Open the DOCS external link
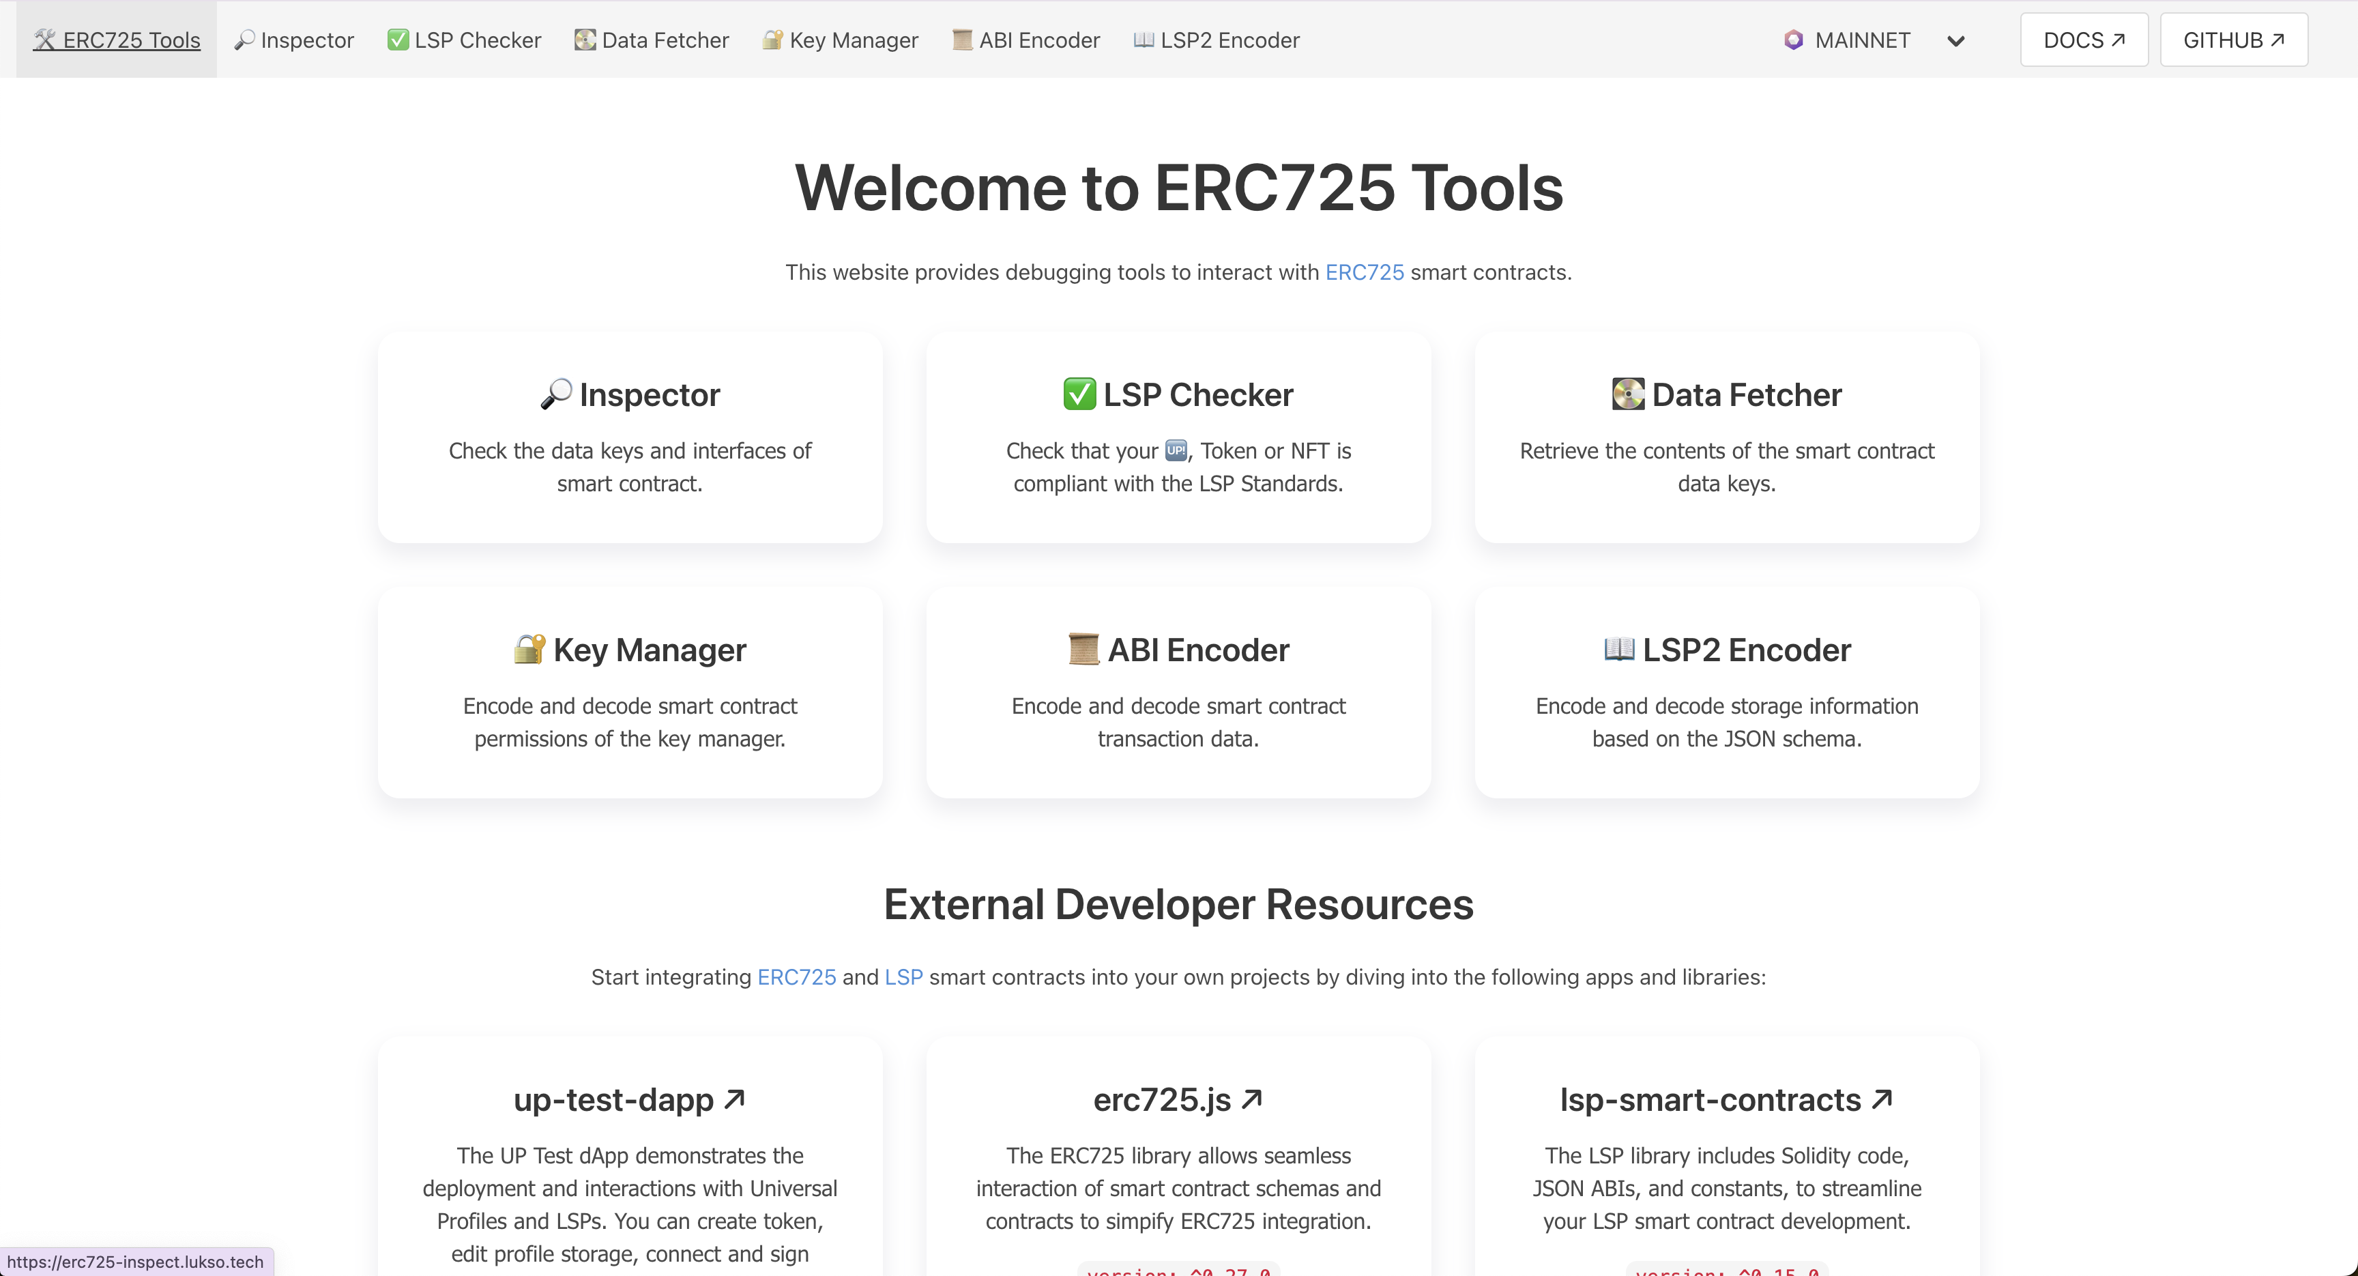This screenshot has width=2358, height=1276. tap(2083, 40)
